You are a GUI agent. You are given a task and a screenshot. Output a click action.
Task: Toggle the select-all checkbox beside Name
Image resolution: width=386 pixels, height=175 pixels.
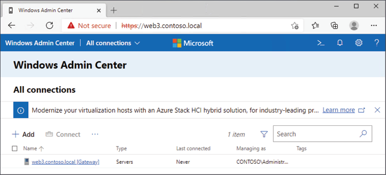pyautogui.click(x=15, y=148)
